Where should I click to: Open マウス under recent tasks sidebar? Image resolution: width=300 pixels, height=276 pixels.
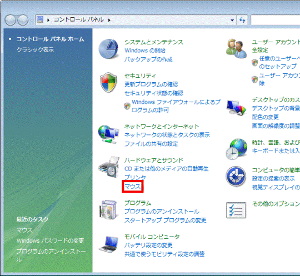tap(24, 230)
